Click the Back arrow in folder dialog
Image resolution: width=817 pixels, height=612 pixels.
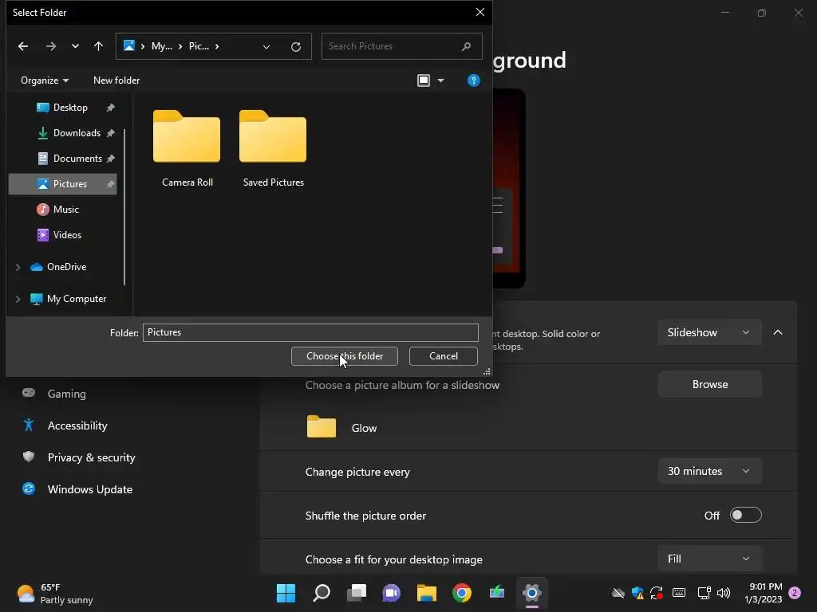(23, 46)
